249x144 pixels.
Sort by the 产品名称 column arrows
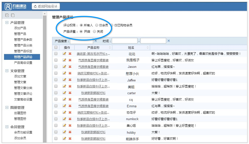110,47
